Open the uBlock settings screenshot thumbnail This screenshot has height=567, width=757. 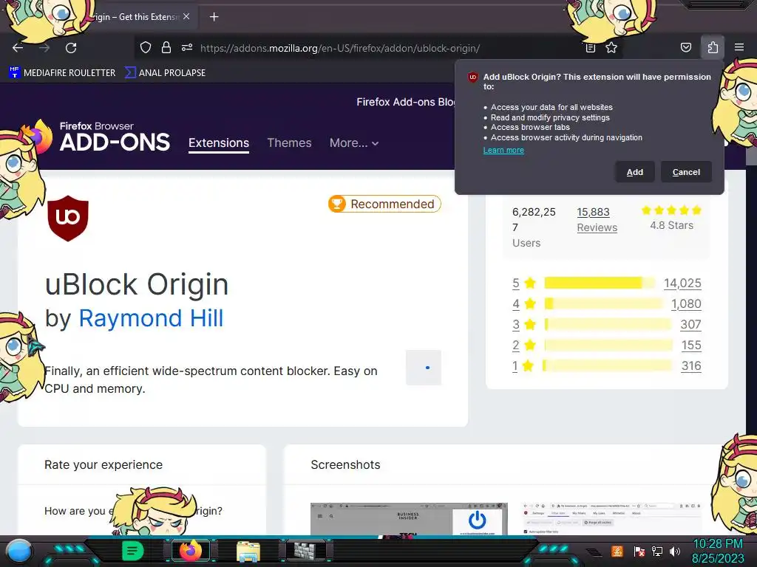611,519
